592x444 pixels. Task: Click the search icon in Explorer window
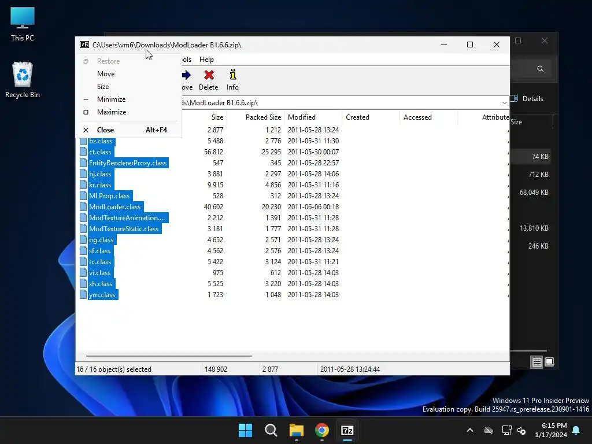[541, 69]
